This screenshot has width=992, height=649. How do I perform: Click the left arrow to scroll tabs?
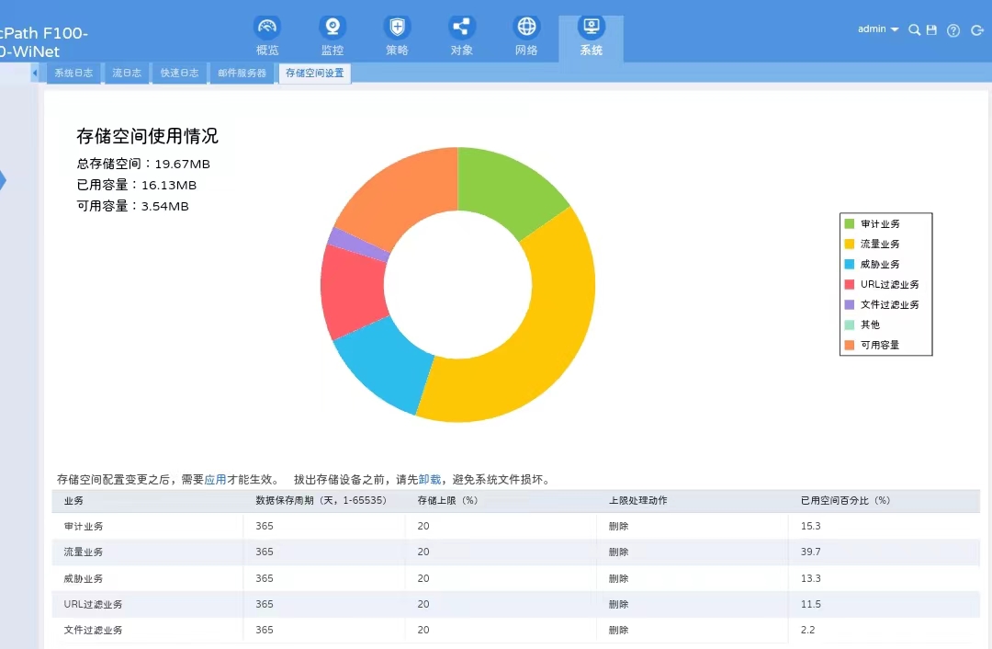click(35, 73)
